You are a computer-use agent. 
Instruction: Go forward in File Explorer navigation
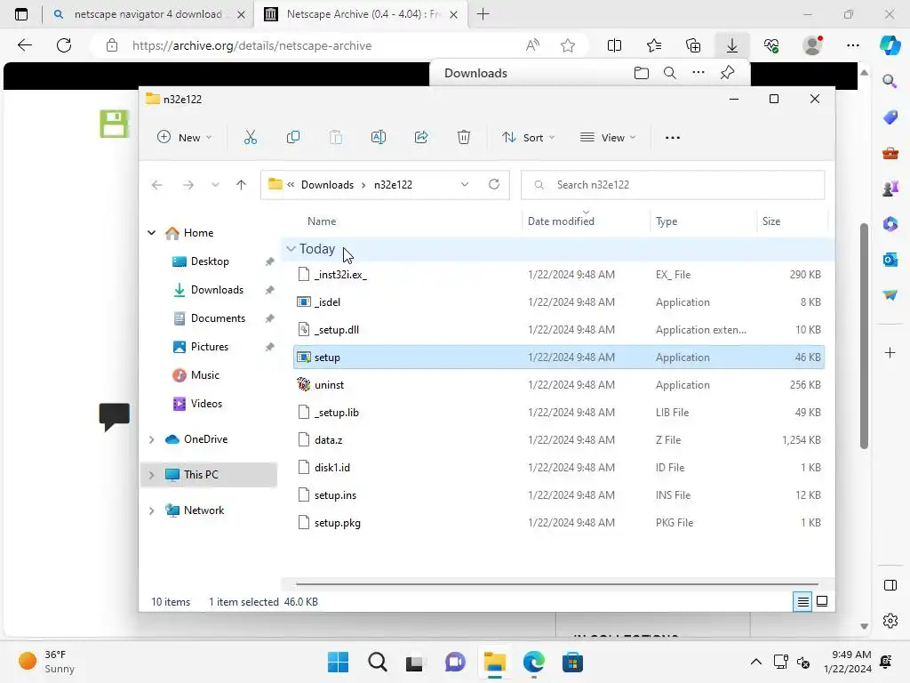point(188,185)
